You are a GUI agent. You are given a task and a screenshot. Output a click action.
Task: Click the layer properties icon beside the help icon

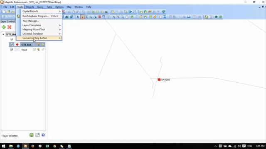37,135
